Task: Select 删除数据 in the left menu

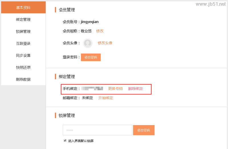Action: 23,79
